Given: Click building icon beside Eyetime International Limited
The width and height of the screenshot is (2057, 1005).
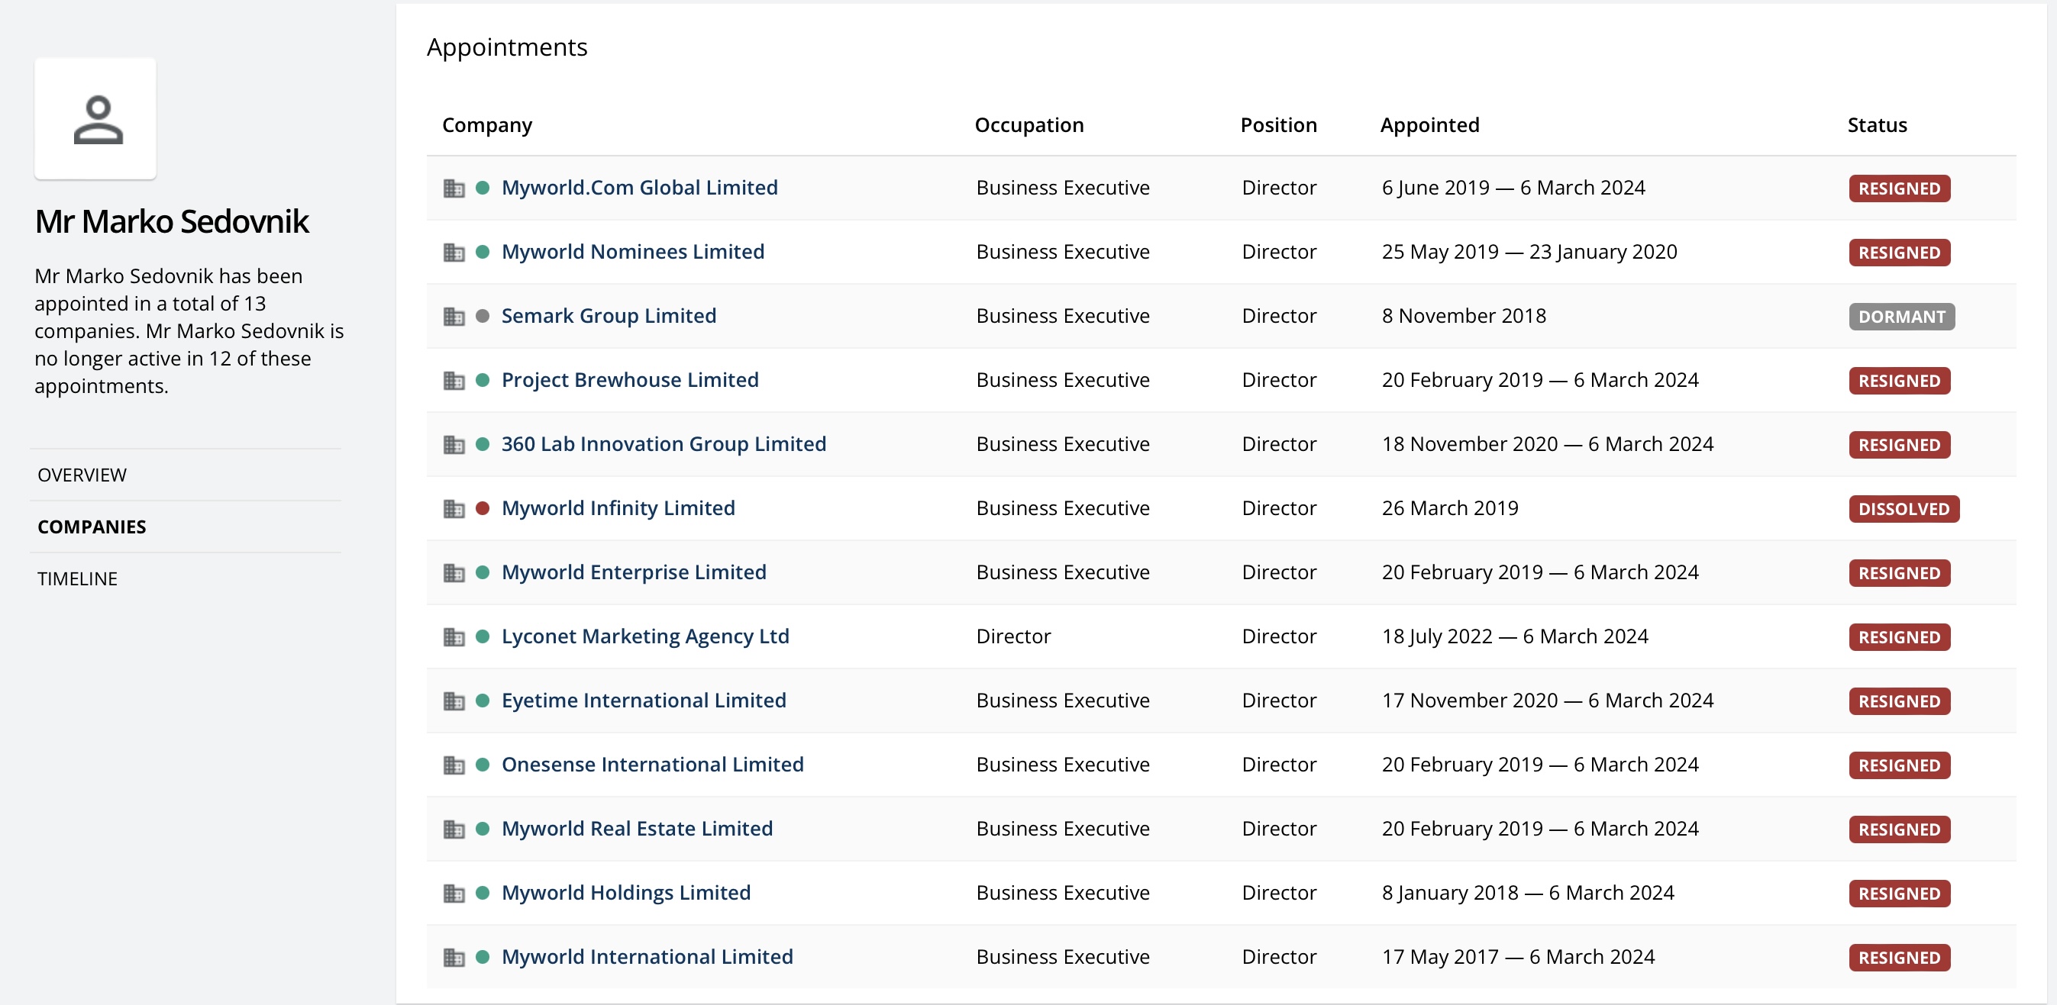Looking at the screenshot, I should click(454, 701).
